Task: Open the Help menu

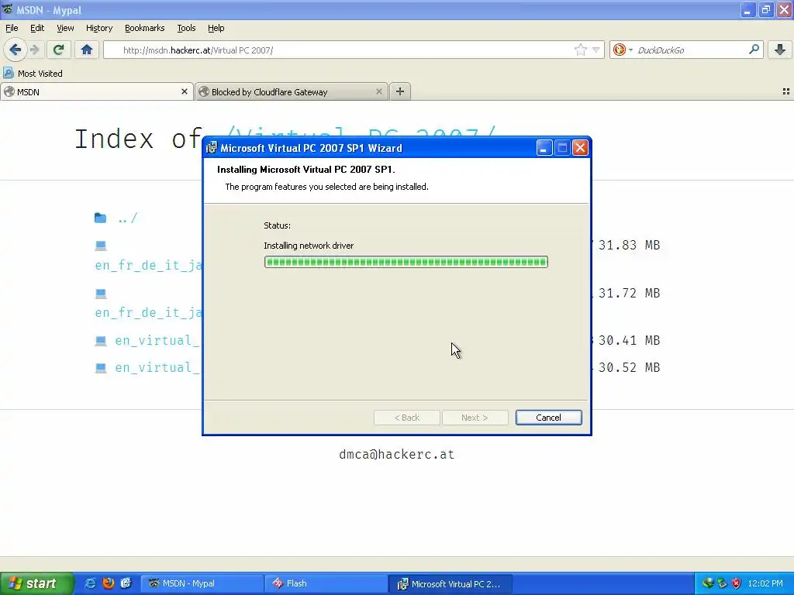Action: [216, 28]
